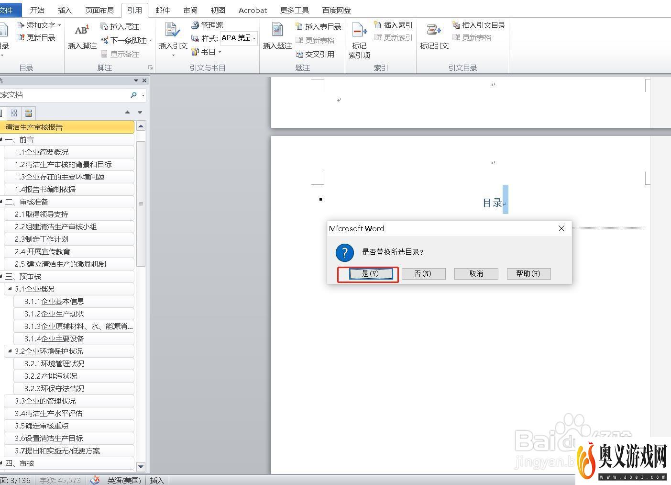Click 取消 (Cancel) in the dialog
Viewport: 671px width, 485px height.
click(x=476, y=273)
